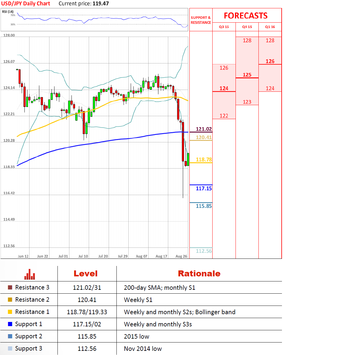Click the 122 value in the Q3 15 column
343x355 pixels.
pyautogui.click(x=224, y=116)
